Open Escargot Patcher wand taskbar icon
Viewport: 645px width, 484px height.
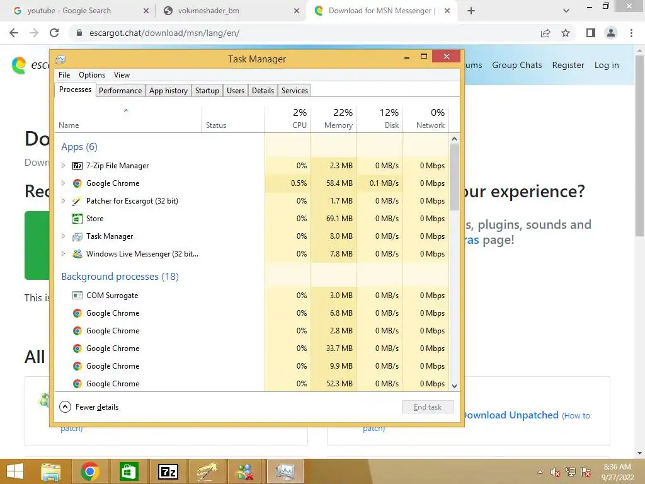(207, 471)
